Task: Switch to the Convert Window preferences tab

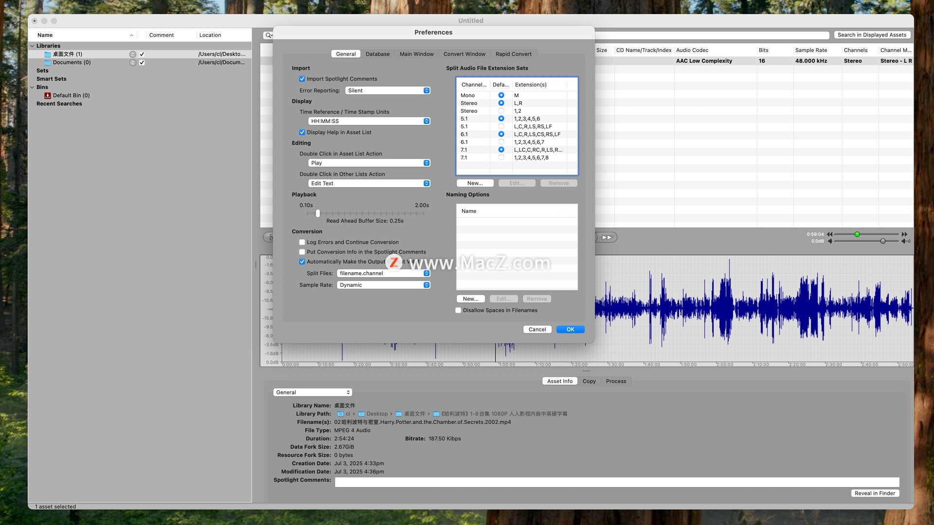Action: (464, 54)
